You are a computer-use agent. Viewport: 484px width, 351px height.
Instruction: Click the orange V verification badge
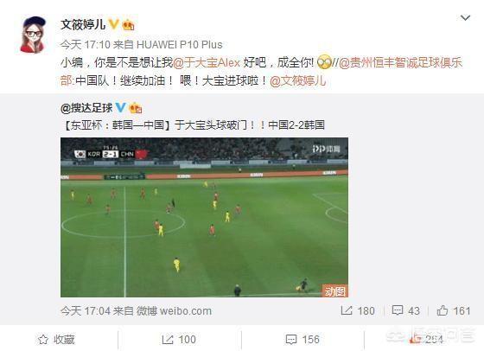[113, 24]
